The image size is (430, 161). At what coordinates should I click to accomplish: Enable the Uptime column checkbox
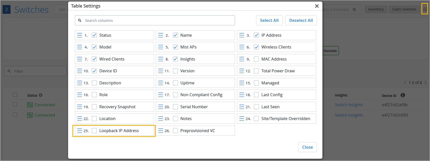coord(175,83)
